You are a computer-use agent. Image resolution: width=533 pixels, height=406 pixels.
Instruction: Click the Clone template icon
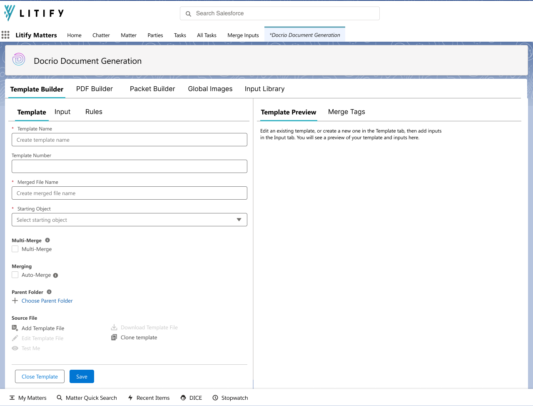pos(114,337)
